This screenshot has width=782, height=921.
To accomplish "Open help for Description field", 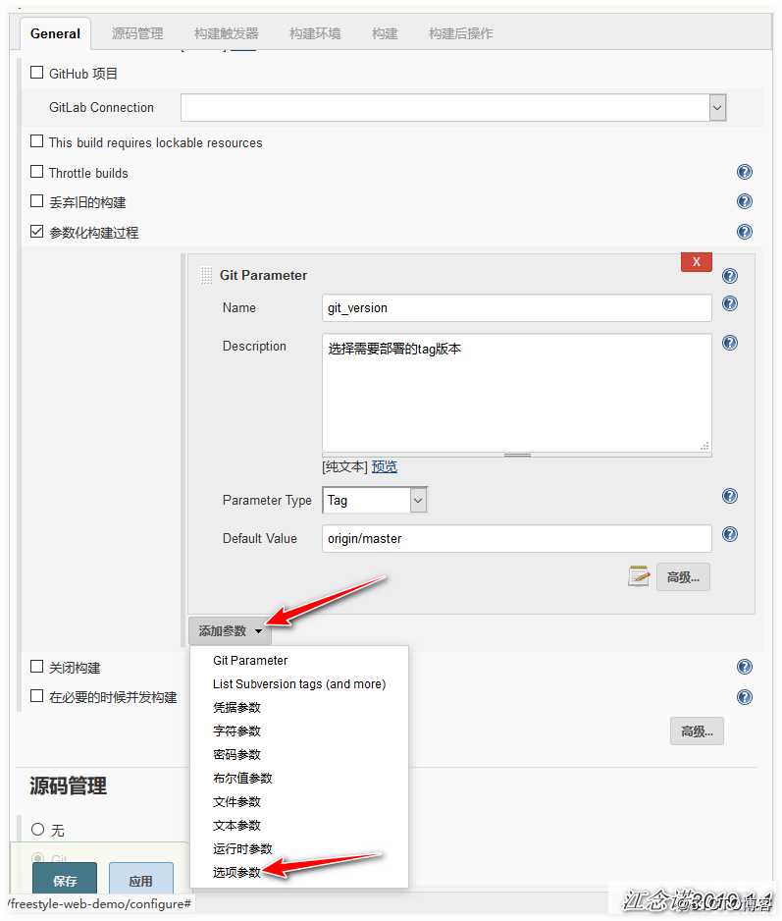I will (x=730, y=343).
